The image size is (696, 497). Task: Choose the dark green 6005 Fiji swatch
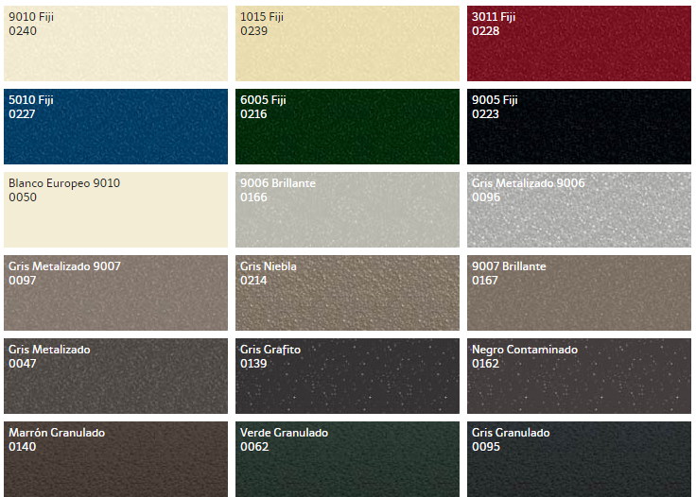[348, 127]
